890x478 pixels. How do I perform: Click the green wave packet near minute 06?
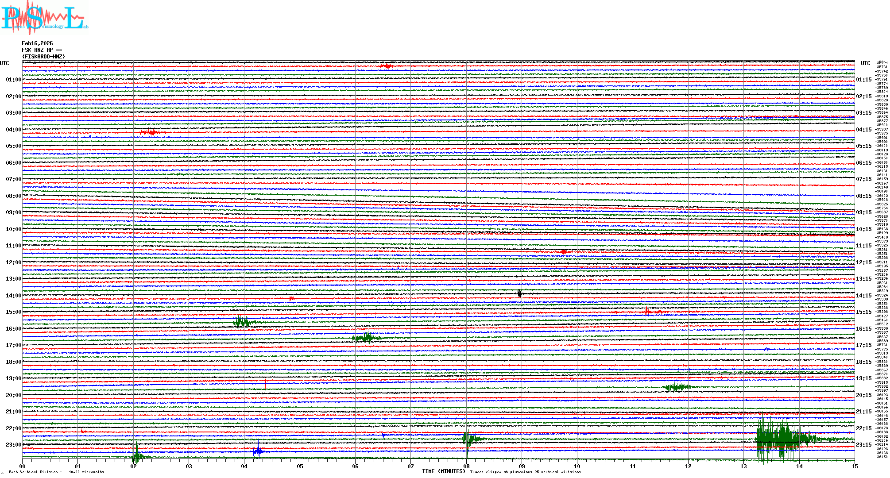[x=367, y=338]
